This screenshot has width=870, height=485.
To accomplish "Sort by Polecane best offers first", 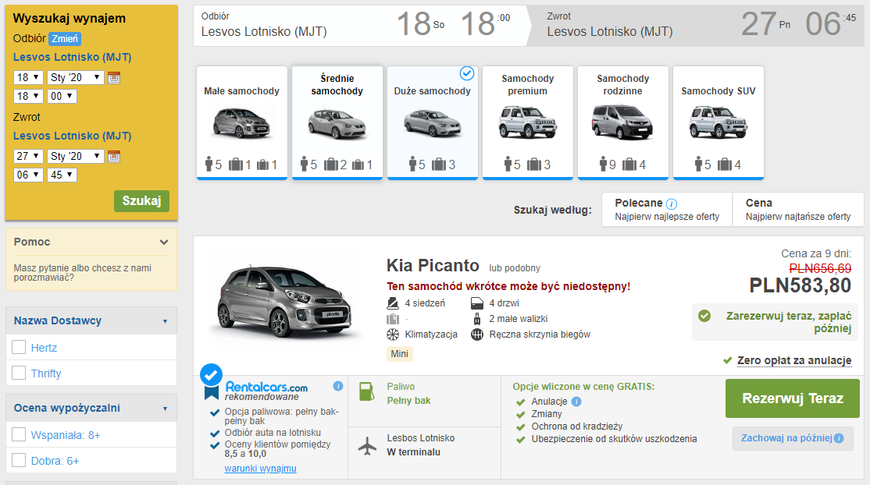I will (667, 210).
